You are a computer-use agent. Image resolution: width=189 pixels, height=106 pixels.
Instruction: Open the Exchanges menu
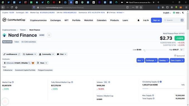click(x=56, y=20)
